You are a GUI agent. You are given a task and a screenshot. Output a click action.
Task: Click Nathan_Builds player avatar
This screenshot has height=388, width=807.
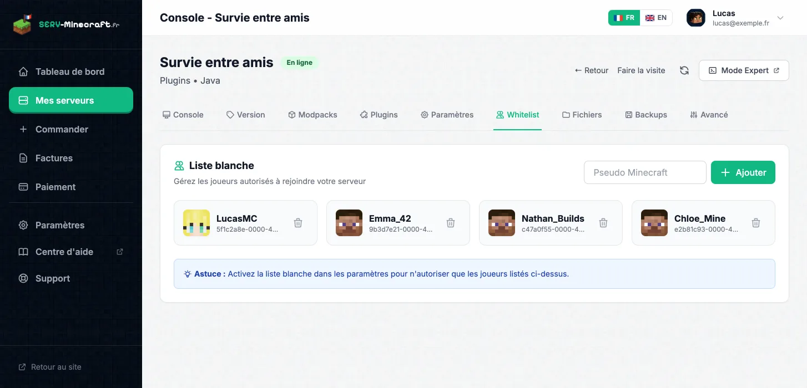pyautogui.click(x=502, y=223)
